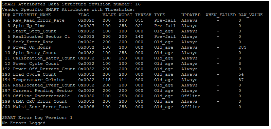
Task: Click the Power-Off_Retract_Count attribute name
Action: (44, 69)
